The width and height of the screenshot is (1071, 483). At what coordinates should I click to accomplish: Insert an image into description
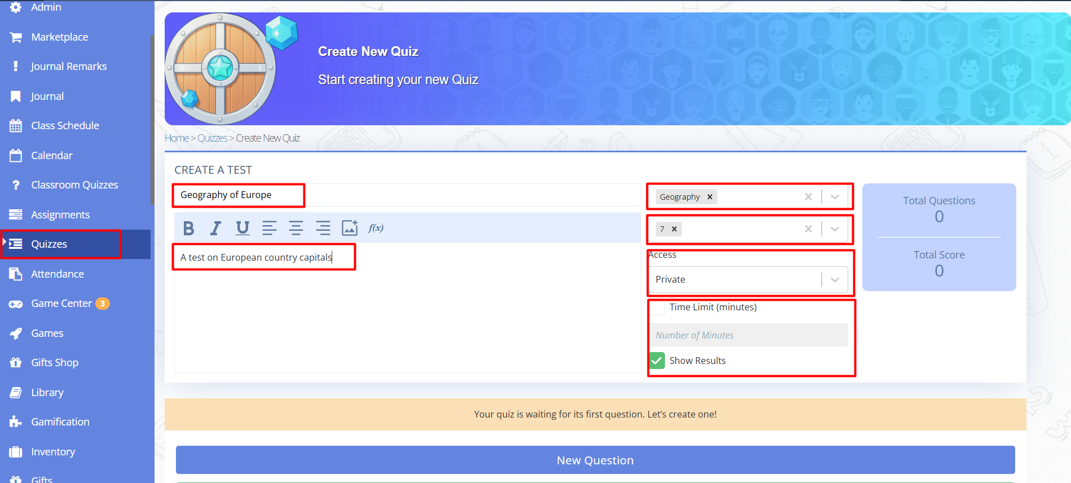coord(350,228)
